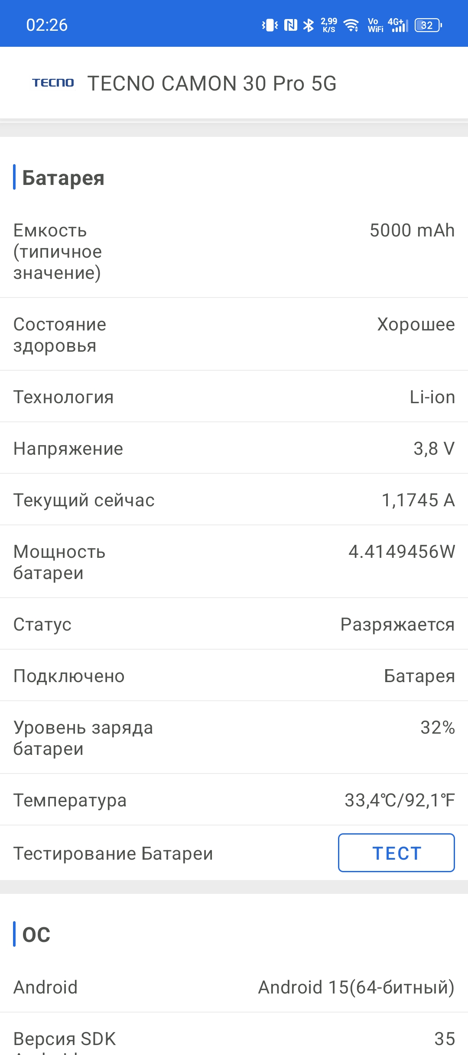Screen dimensions: 468x1055
Task: Tap the network speed 2,99 K/S indicator
Action: point(329,25)
